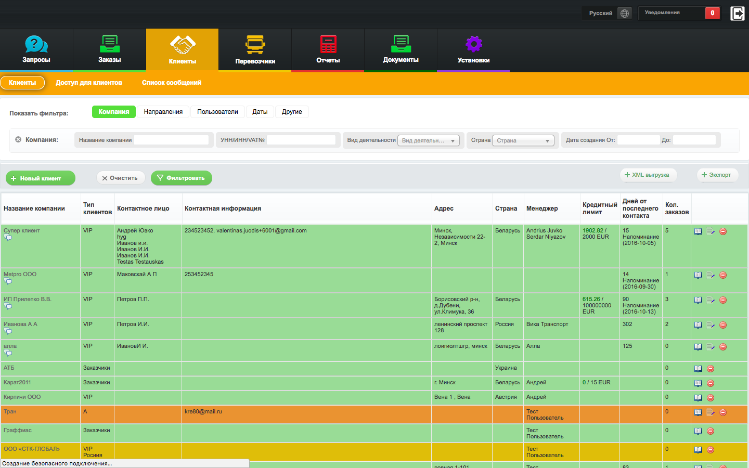Click the Название компании input field
749x468 pixels.
[x=171, y=140]
